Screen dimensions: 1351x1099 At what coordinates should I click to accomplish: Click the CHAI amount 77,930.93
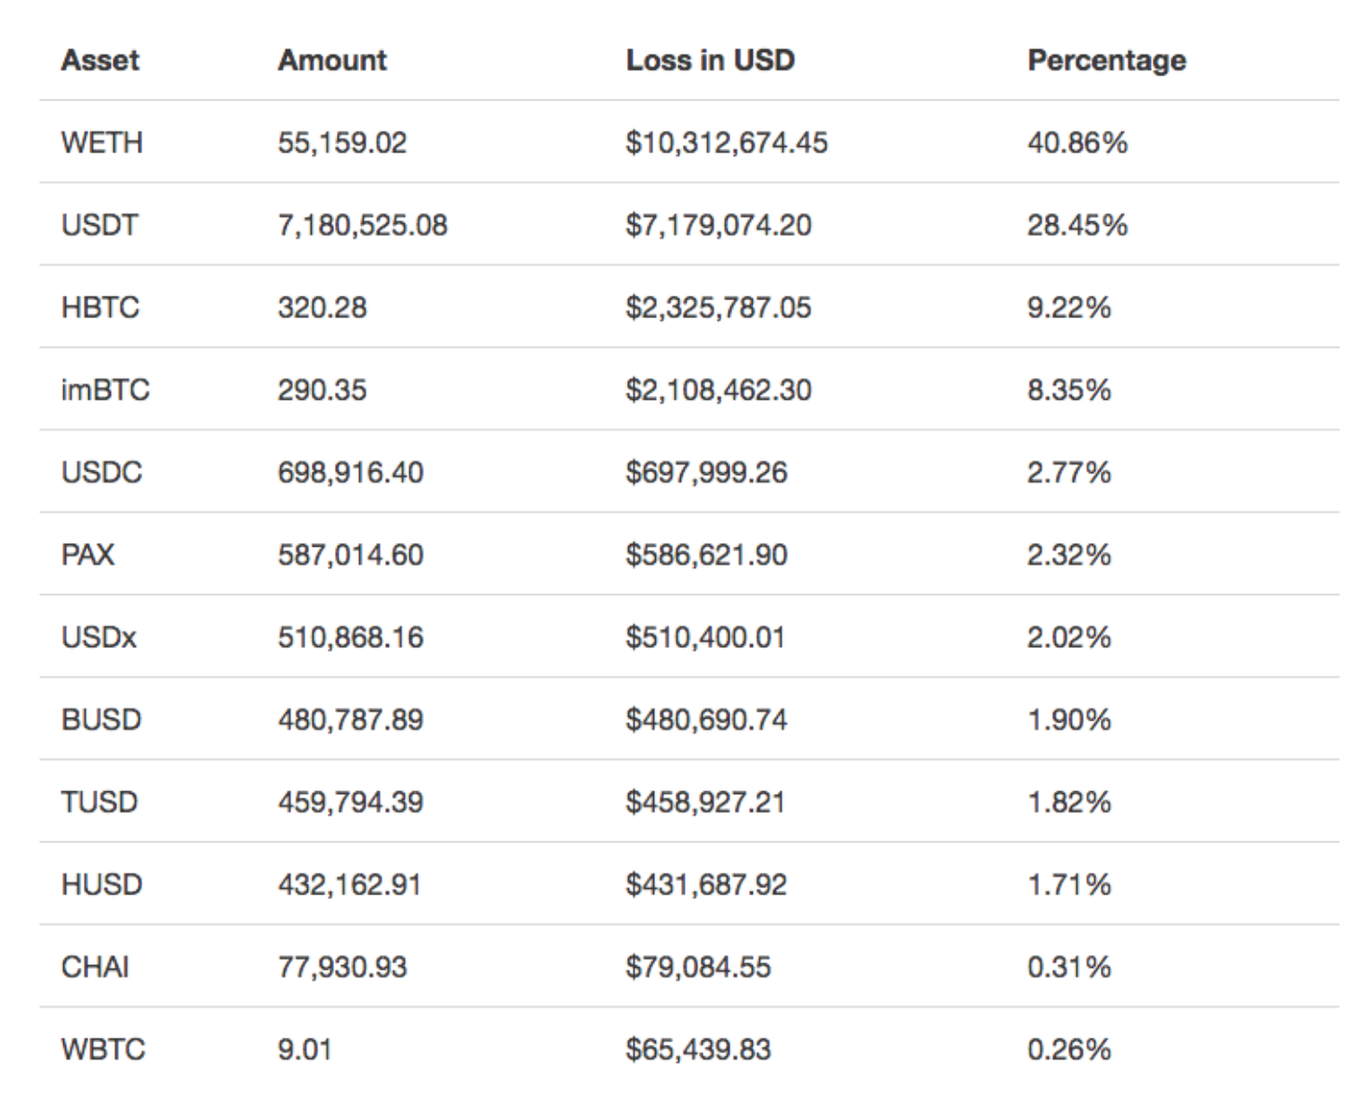point(341,967)
